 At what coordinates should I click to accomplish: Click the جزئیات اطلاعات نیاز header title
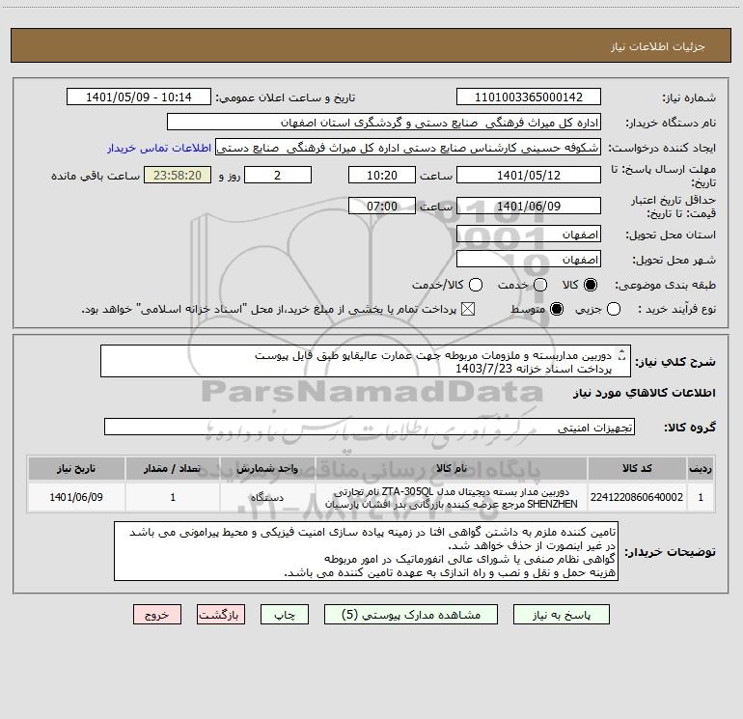click(658, 46)
